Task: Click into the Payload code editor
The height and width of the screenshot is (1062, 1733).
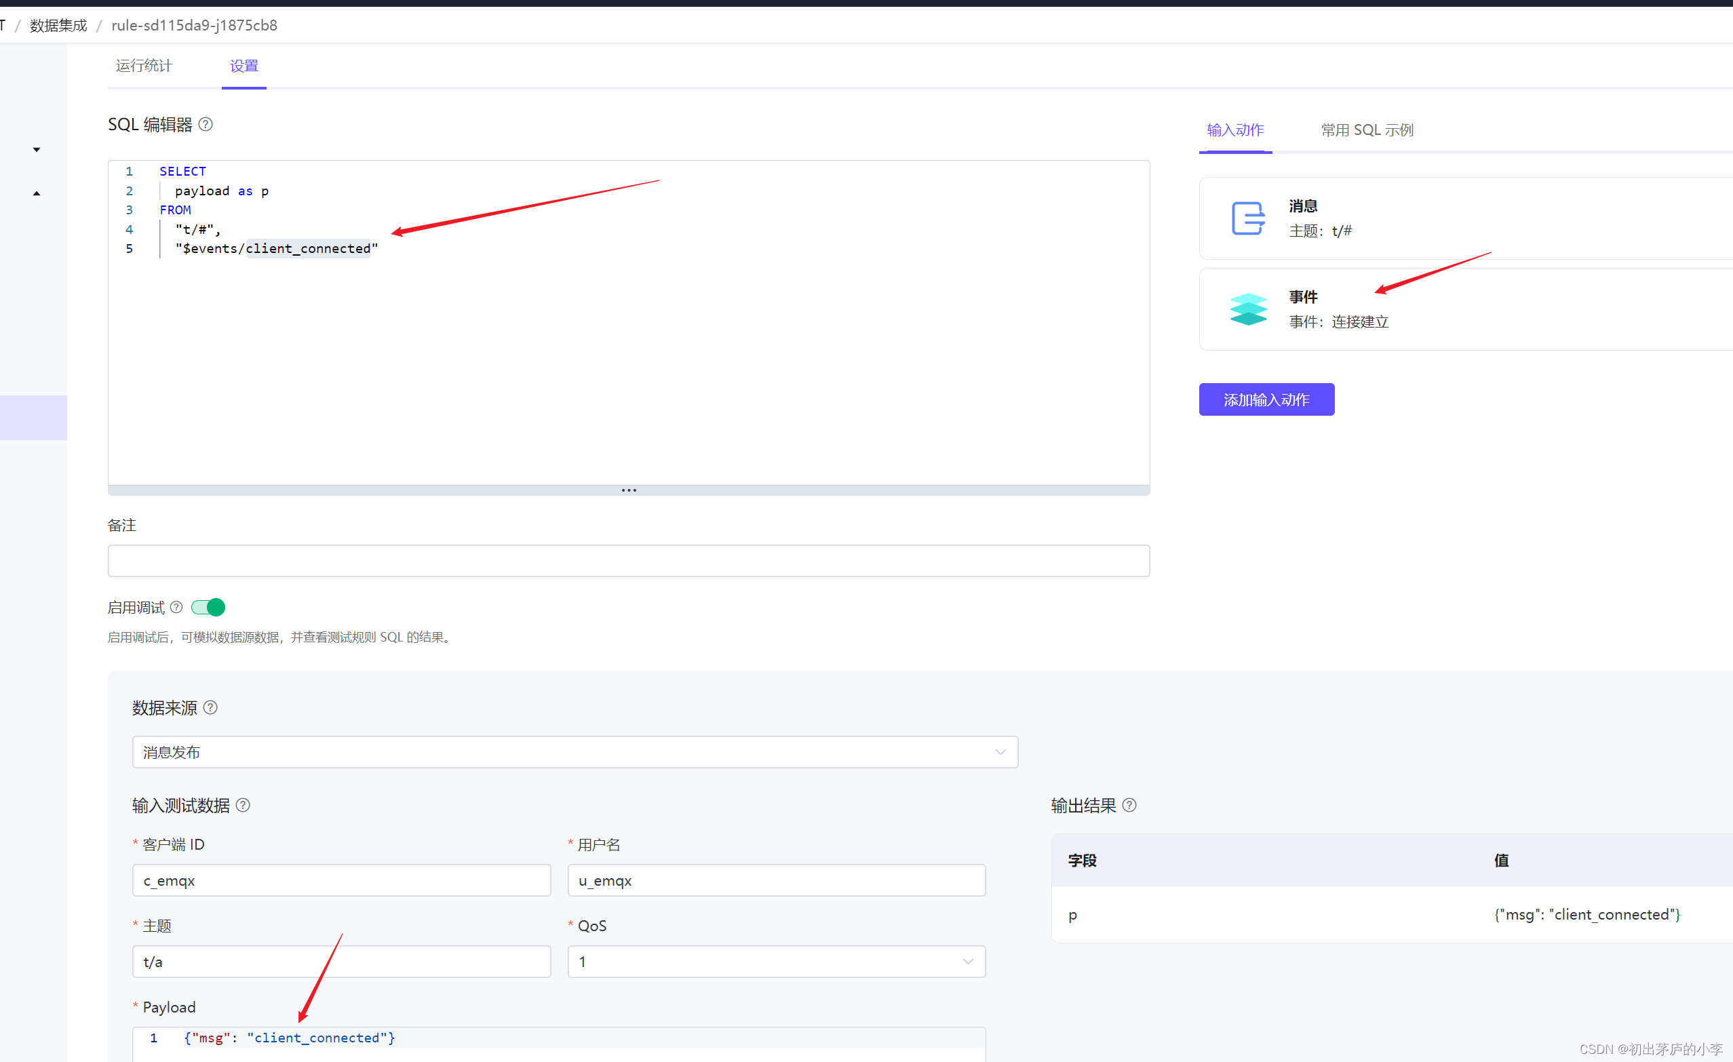Action: tap(559, 1044)
